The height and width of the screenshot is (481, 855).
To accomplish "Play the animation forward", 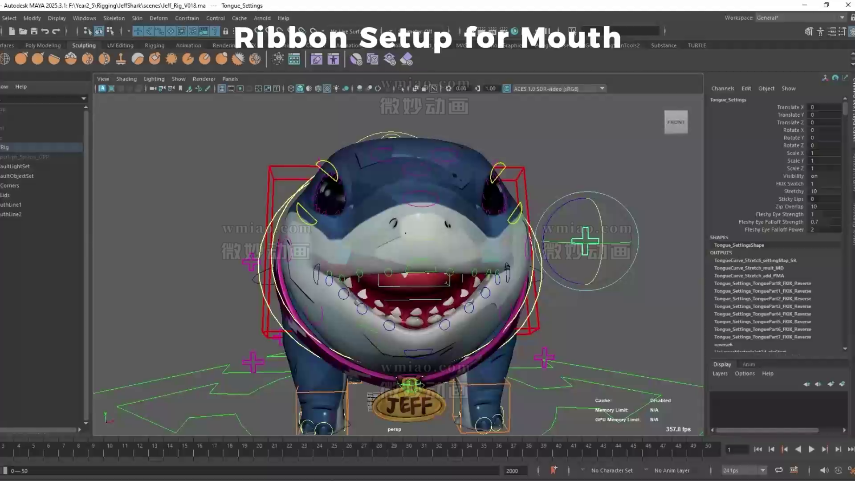I will [811, 449].
